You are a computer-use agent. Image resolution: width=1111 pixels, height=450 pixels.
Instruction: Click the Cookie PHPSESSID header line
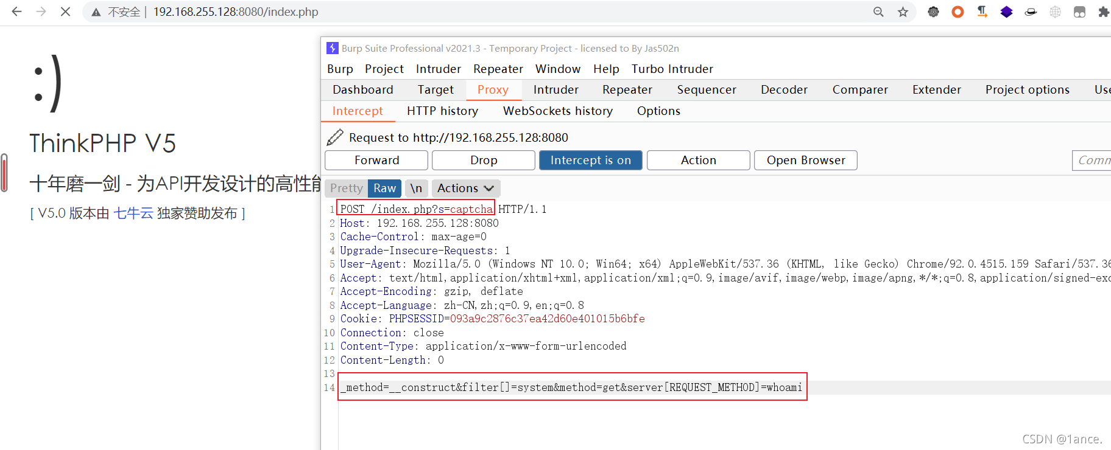[492, 319]
